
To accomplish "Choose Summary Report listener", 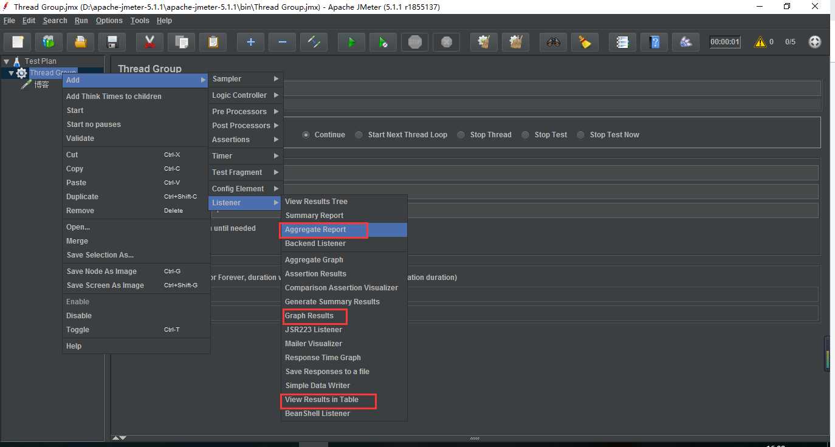I will pos(344,216).
